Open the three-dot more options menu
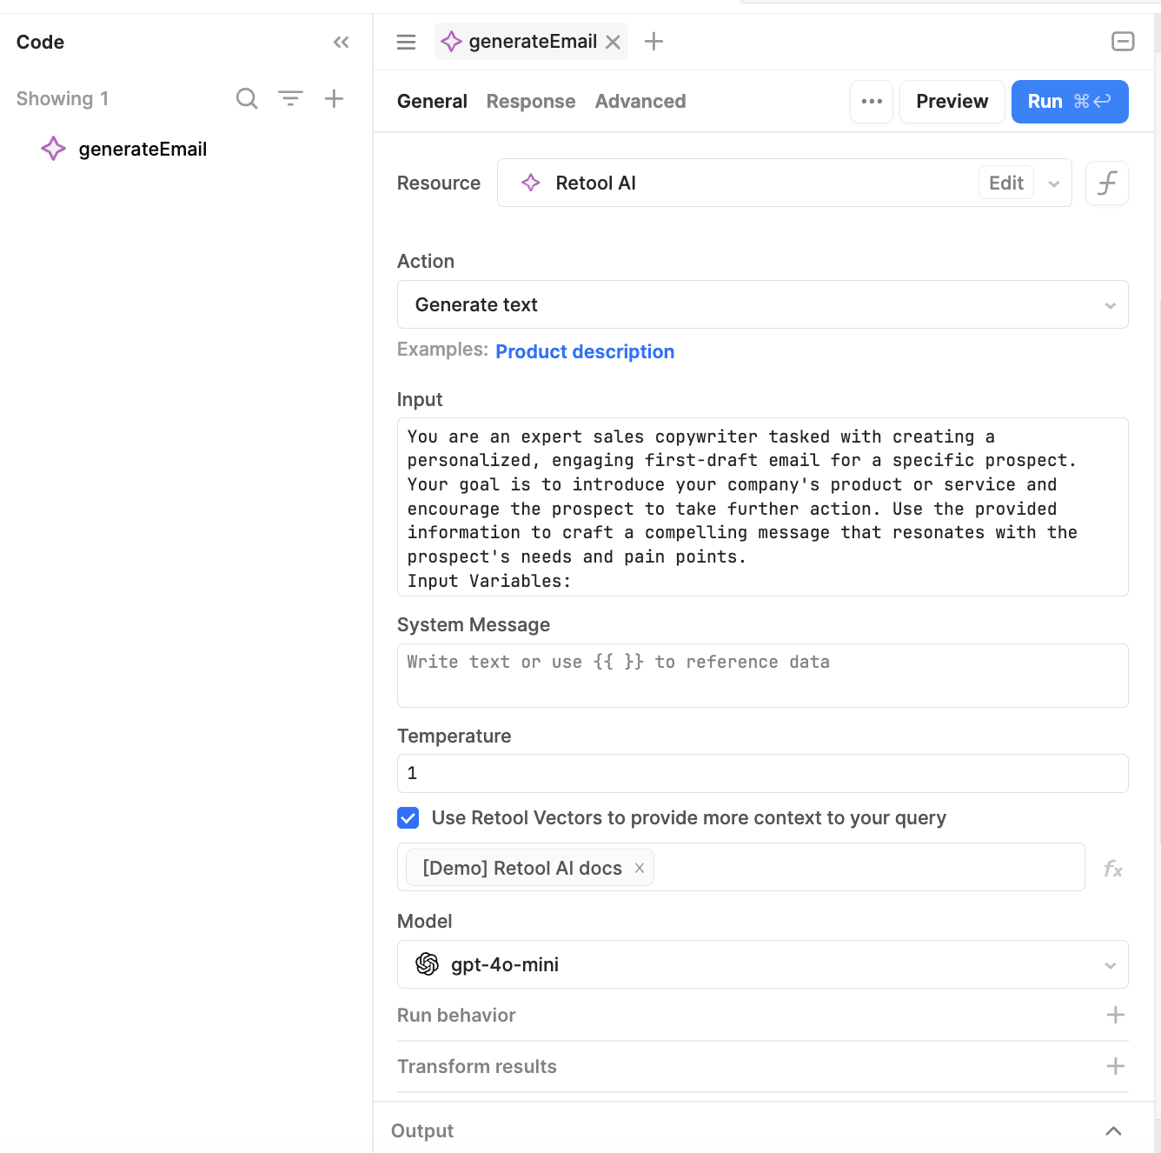The height and width of the screenshot is (1153, 1161). (x=871, y=102)
